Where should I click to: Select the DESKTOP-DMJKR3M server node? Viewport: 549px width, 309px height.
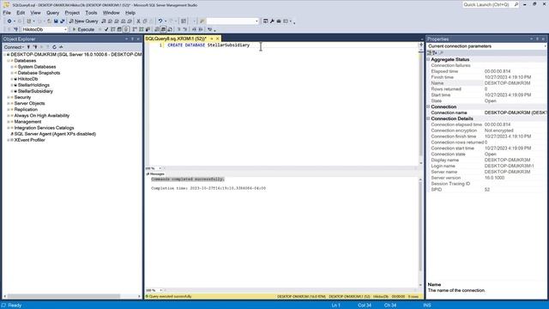76,54
